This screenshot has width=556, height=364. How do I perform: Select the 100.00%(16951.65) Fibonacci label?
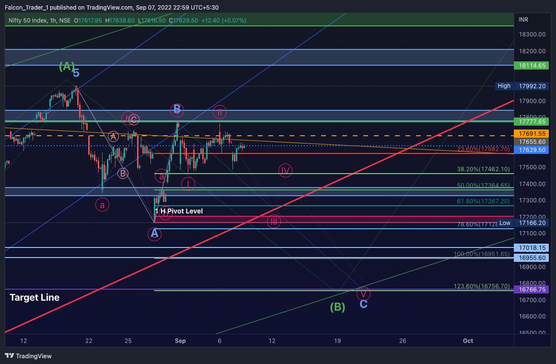[x=482, y=254]
